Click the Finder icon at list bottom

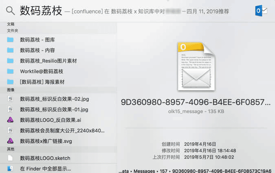[10, 169]
